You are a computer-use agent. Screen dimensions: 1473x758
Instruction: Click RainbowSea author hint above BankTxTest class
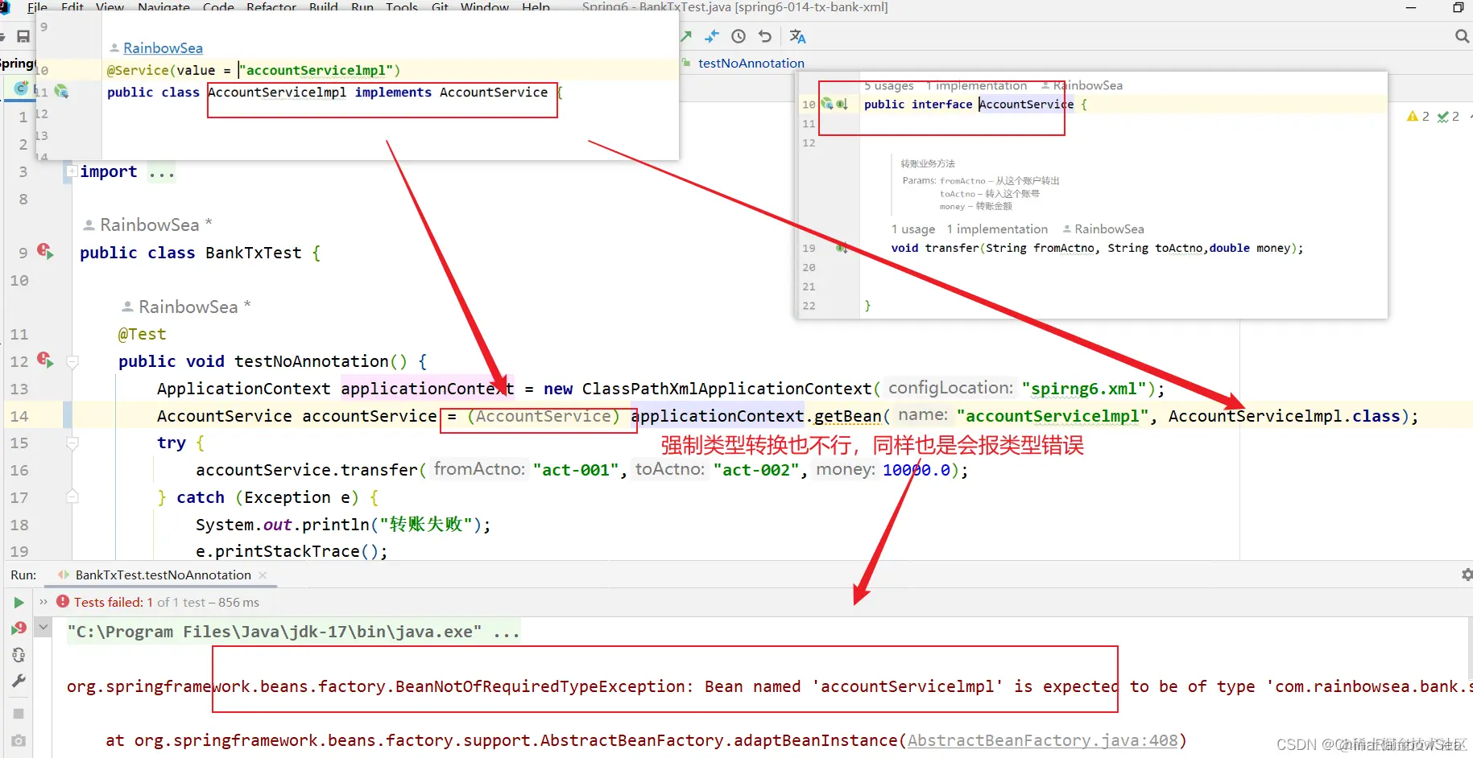[x=149, y=225]
